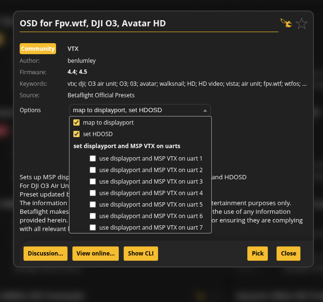Click the Betaflight official bee icon

286,23
